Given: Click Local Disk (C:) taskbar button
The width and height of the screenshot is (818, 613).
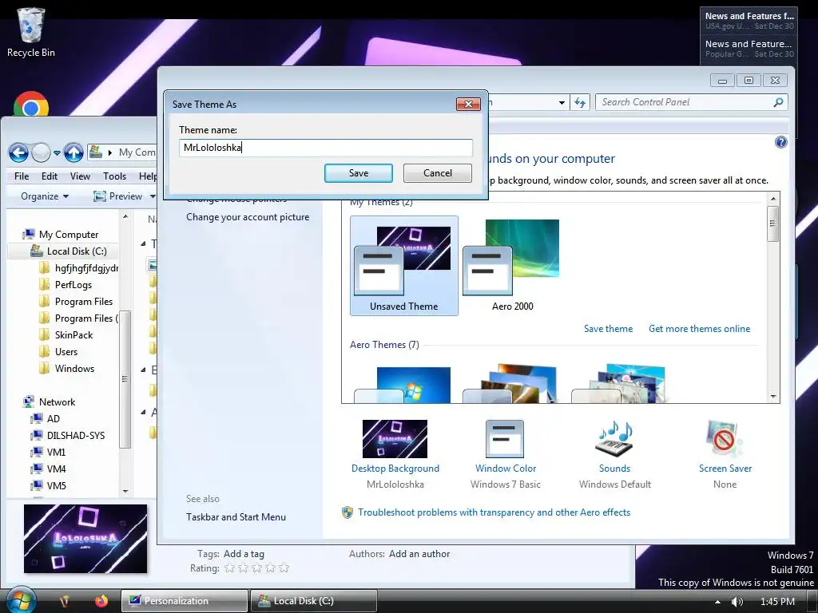Looking at the screenshot, I should (313, 601).
